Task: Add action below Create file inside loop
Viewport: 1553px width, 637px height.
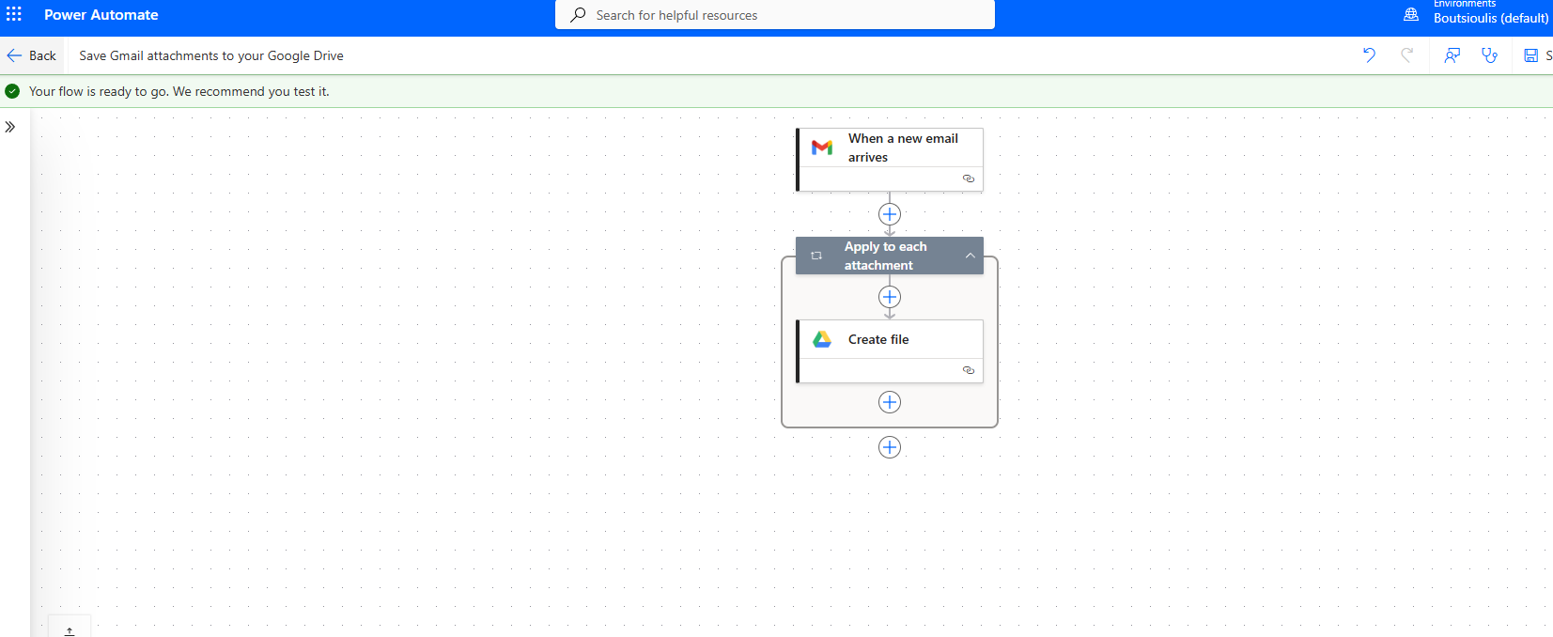Action: pos(890,402)
